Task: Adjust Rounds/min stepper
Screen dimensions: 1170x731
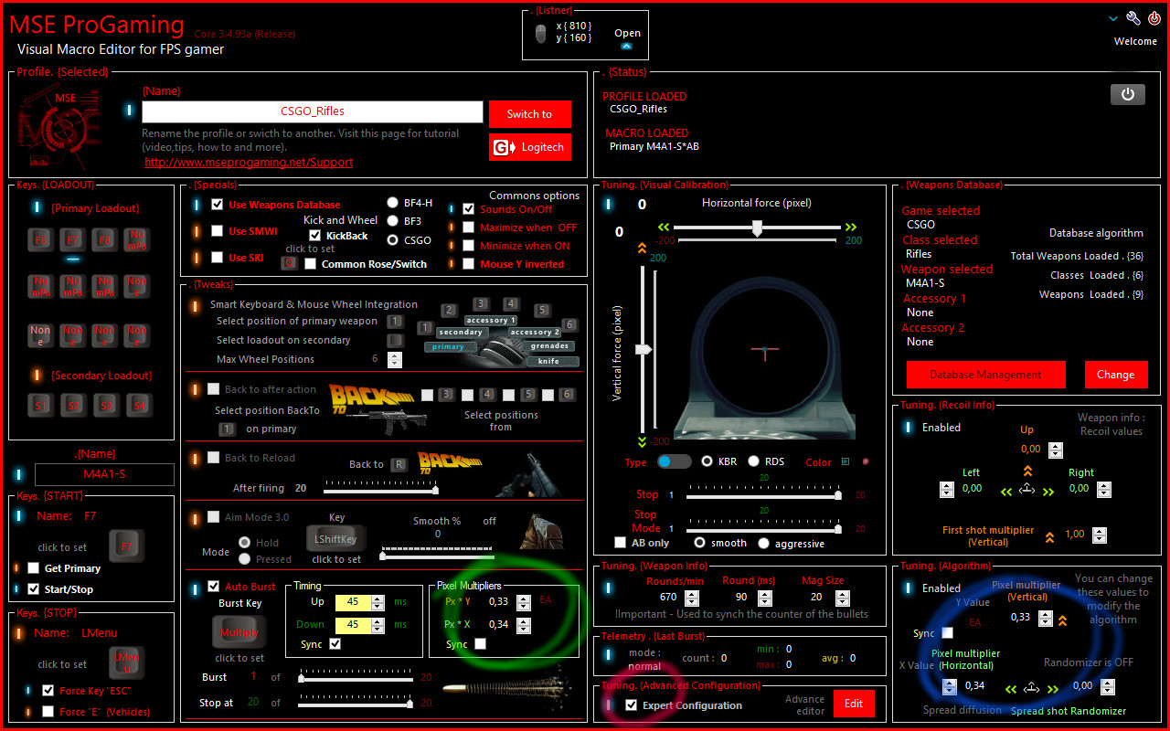Action: (x=692, y=598)
